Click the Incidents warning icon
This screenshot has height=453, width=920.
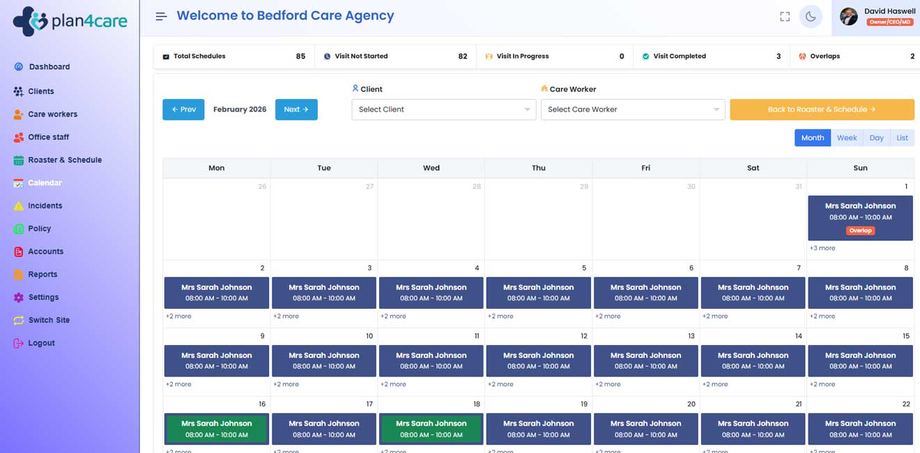[19, 206]
